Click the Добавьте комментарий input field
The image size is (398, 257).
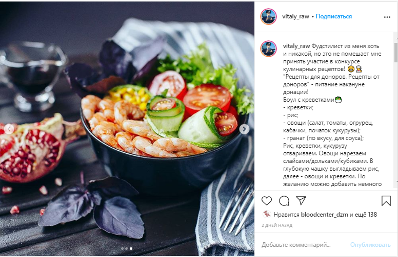coord(303,245)
